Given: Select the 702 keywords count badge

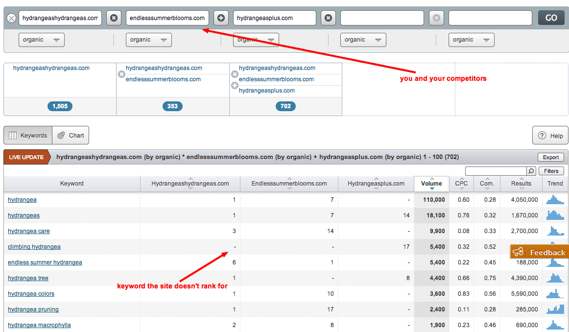Looking at the screenshot, I should 285,106.
